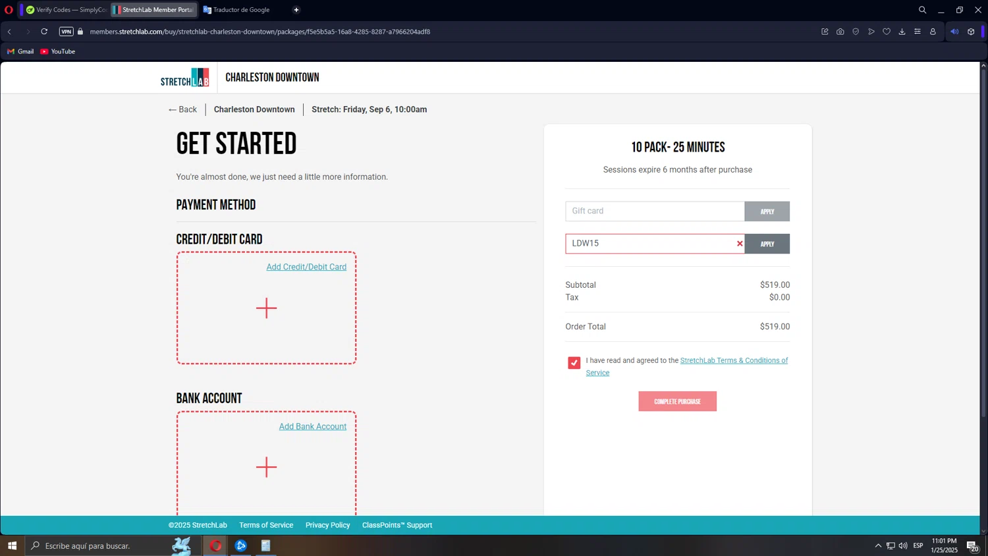Viewport: 988px width, 556px height.
Task: Click the address bar URL field
Action: point(260,32)
